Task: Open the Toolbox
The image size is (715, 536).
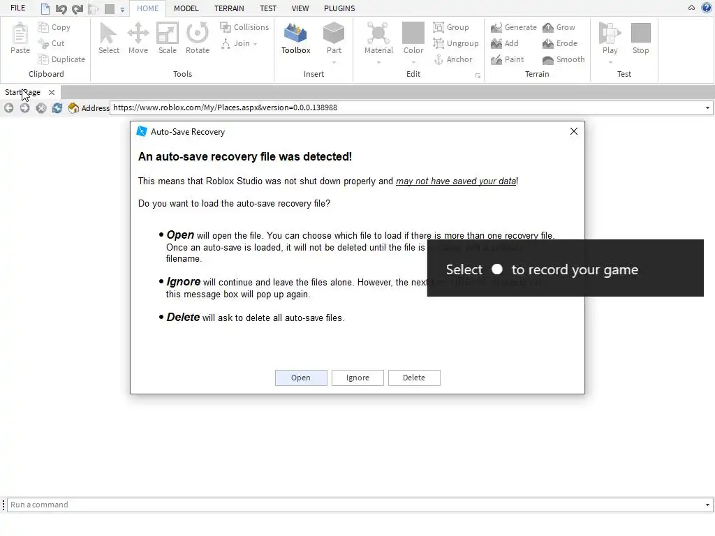Action: (295, 38)
